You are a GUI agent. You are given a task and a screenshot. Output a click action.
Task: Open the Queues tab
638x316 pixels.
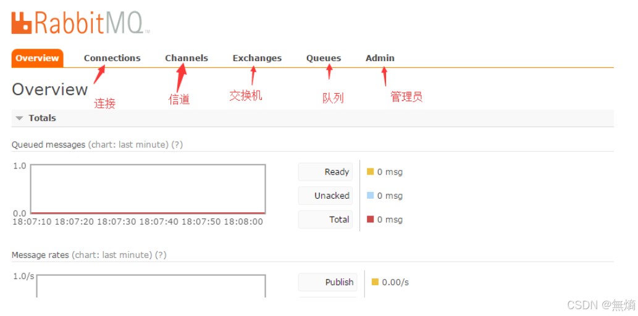click(324, 58)
